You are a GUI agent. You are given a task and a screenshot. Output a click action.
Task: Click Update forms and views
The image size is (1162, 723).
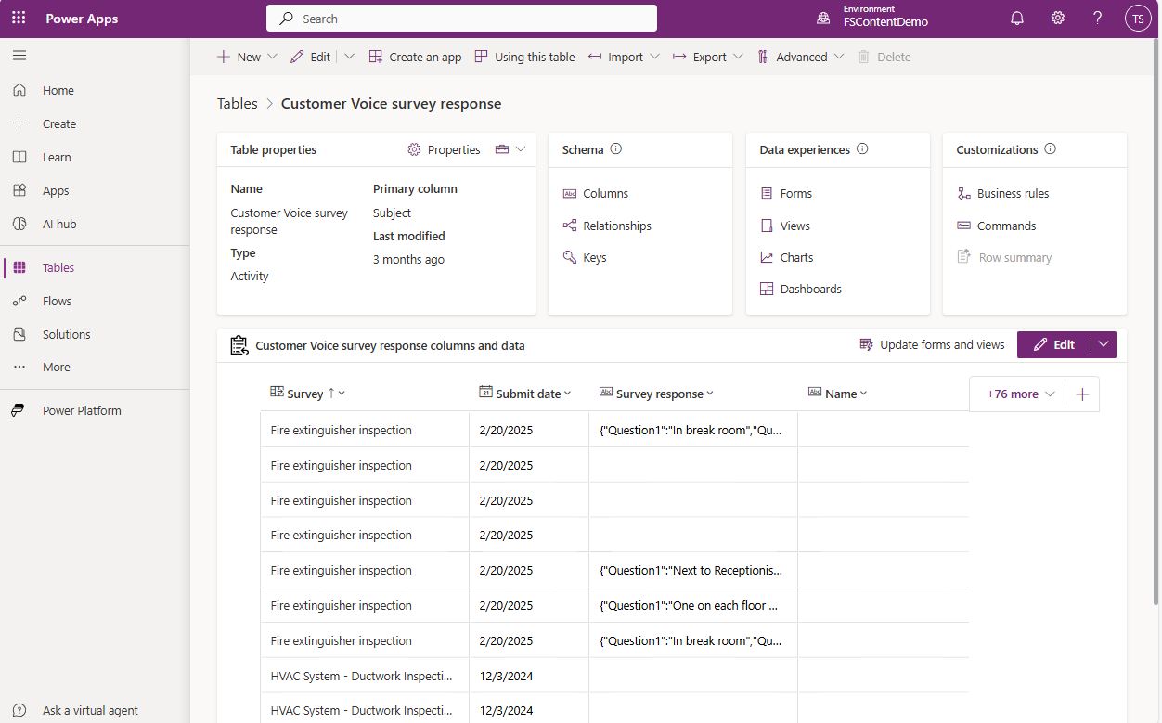(x=932, y=344)
